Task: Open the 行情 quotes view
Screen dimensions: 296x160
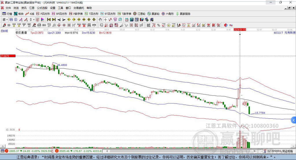Action: click(7, 14)
